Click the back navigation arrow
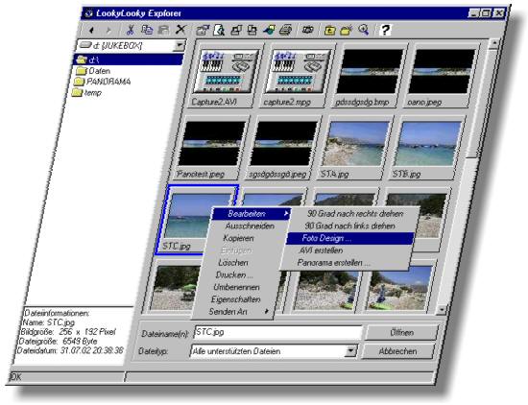The height and width of the screenshot is (405, 528). [91, 31]
